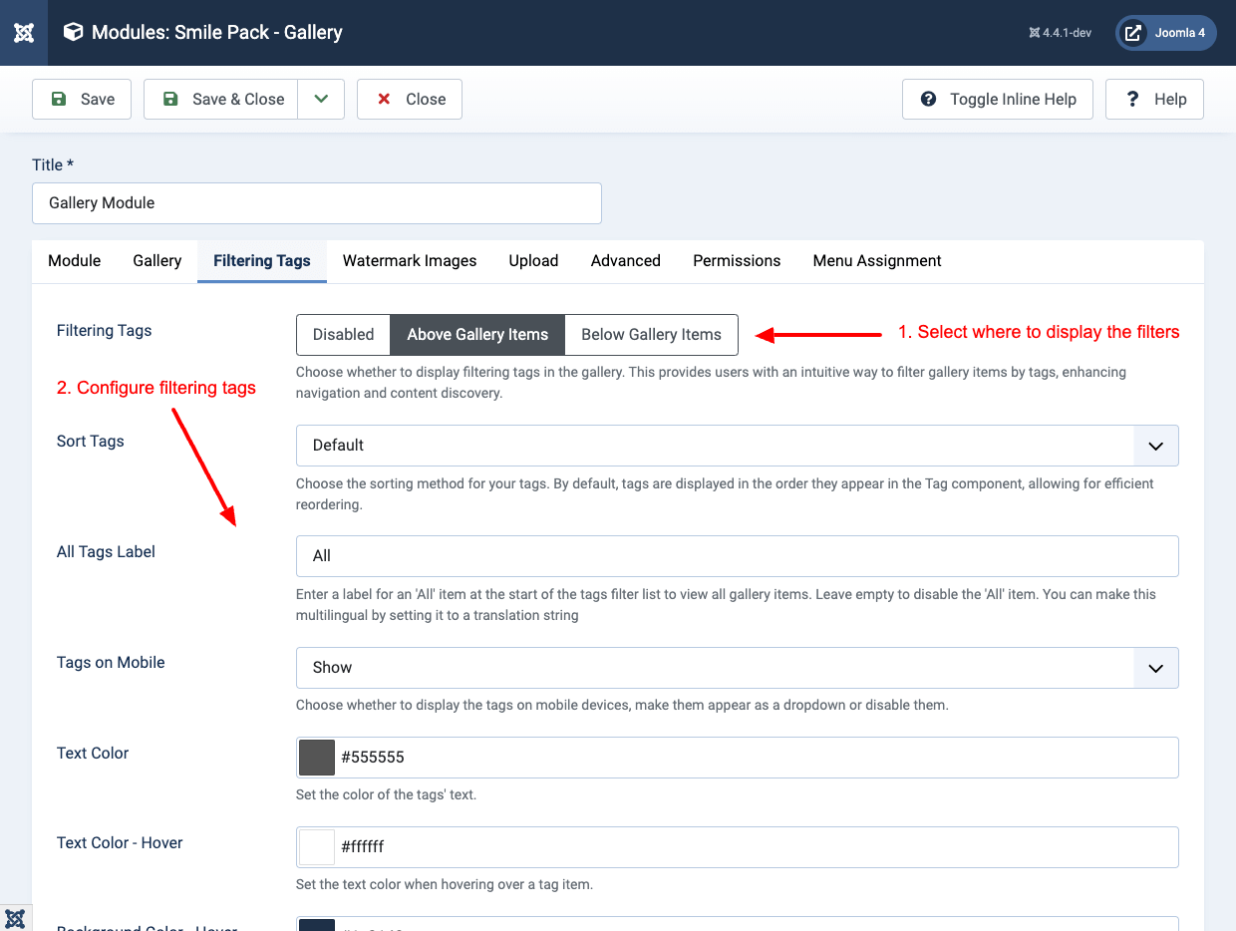1236x931 pixels.
Task: Click the red X icon on Close
Action: (384, 99)
